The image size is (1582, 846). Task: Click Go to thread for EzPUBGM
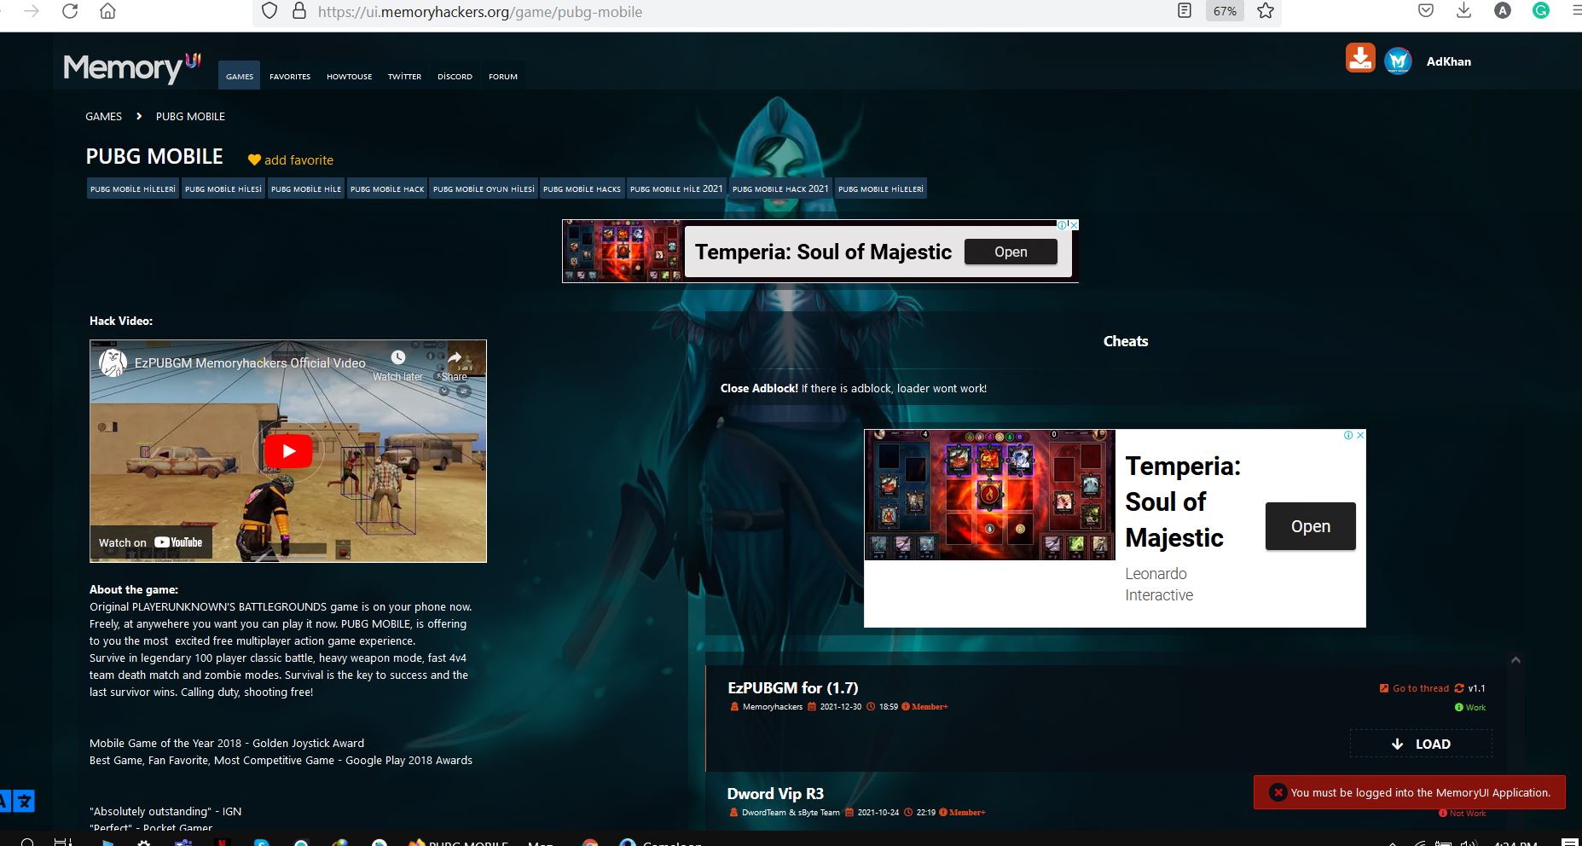coord(1414,688)
